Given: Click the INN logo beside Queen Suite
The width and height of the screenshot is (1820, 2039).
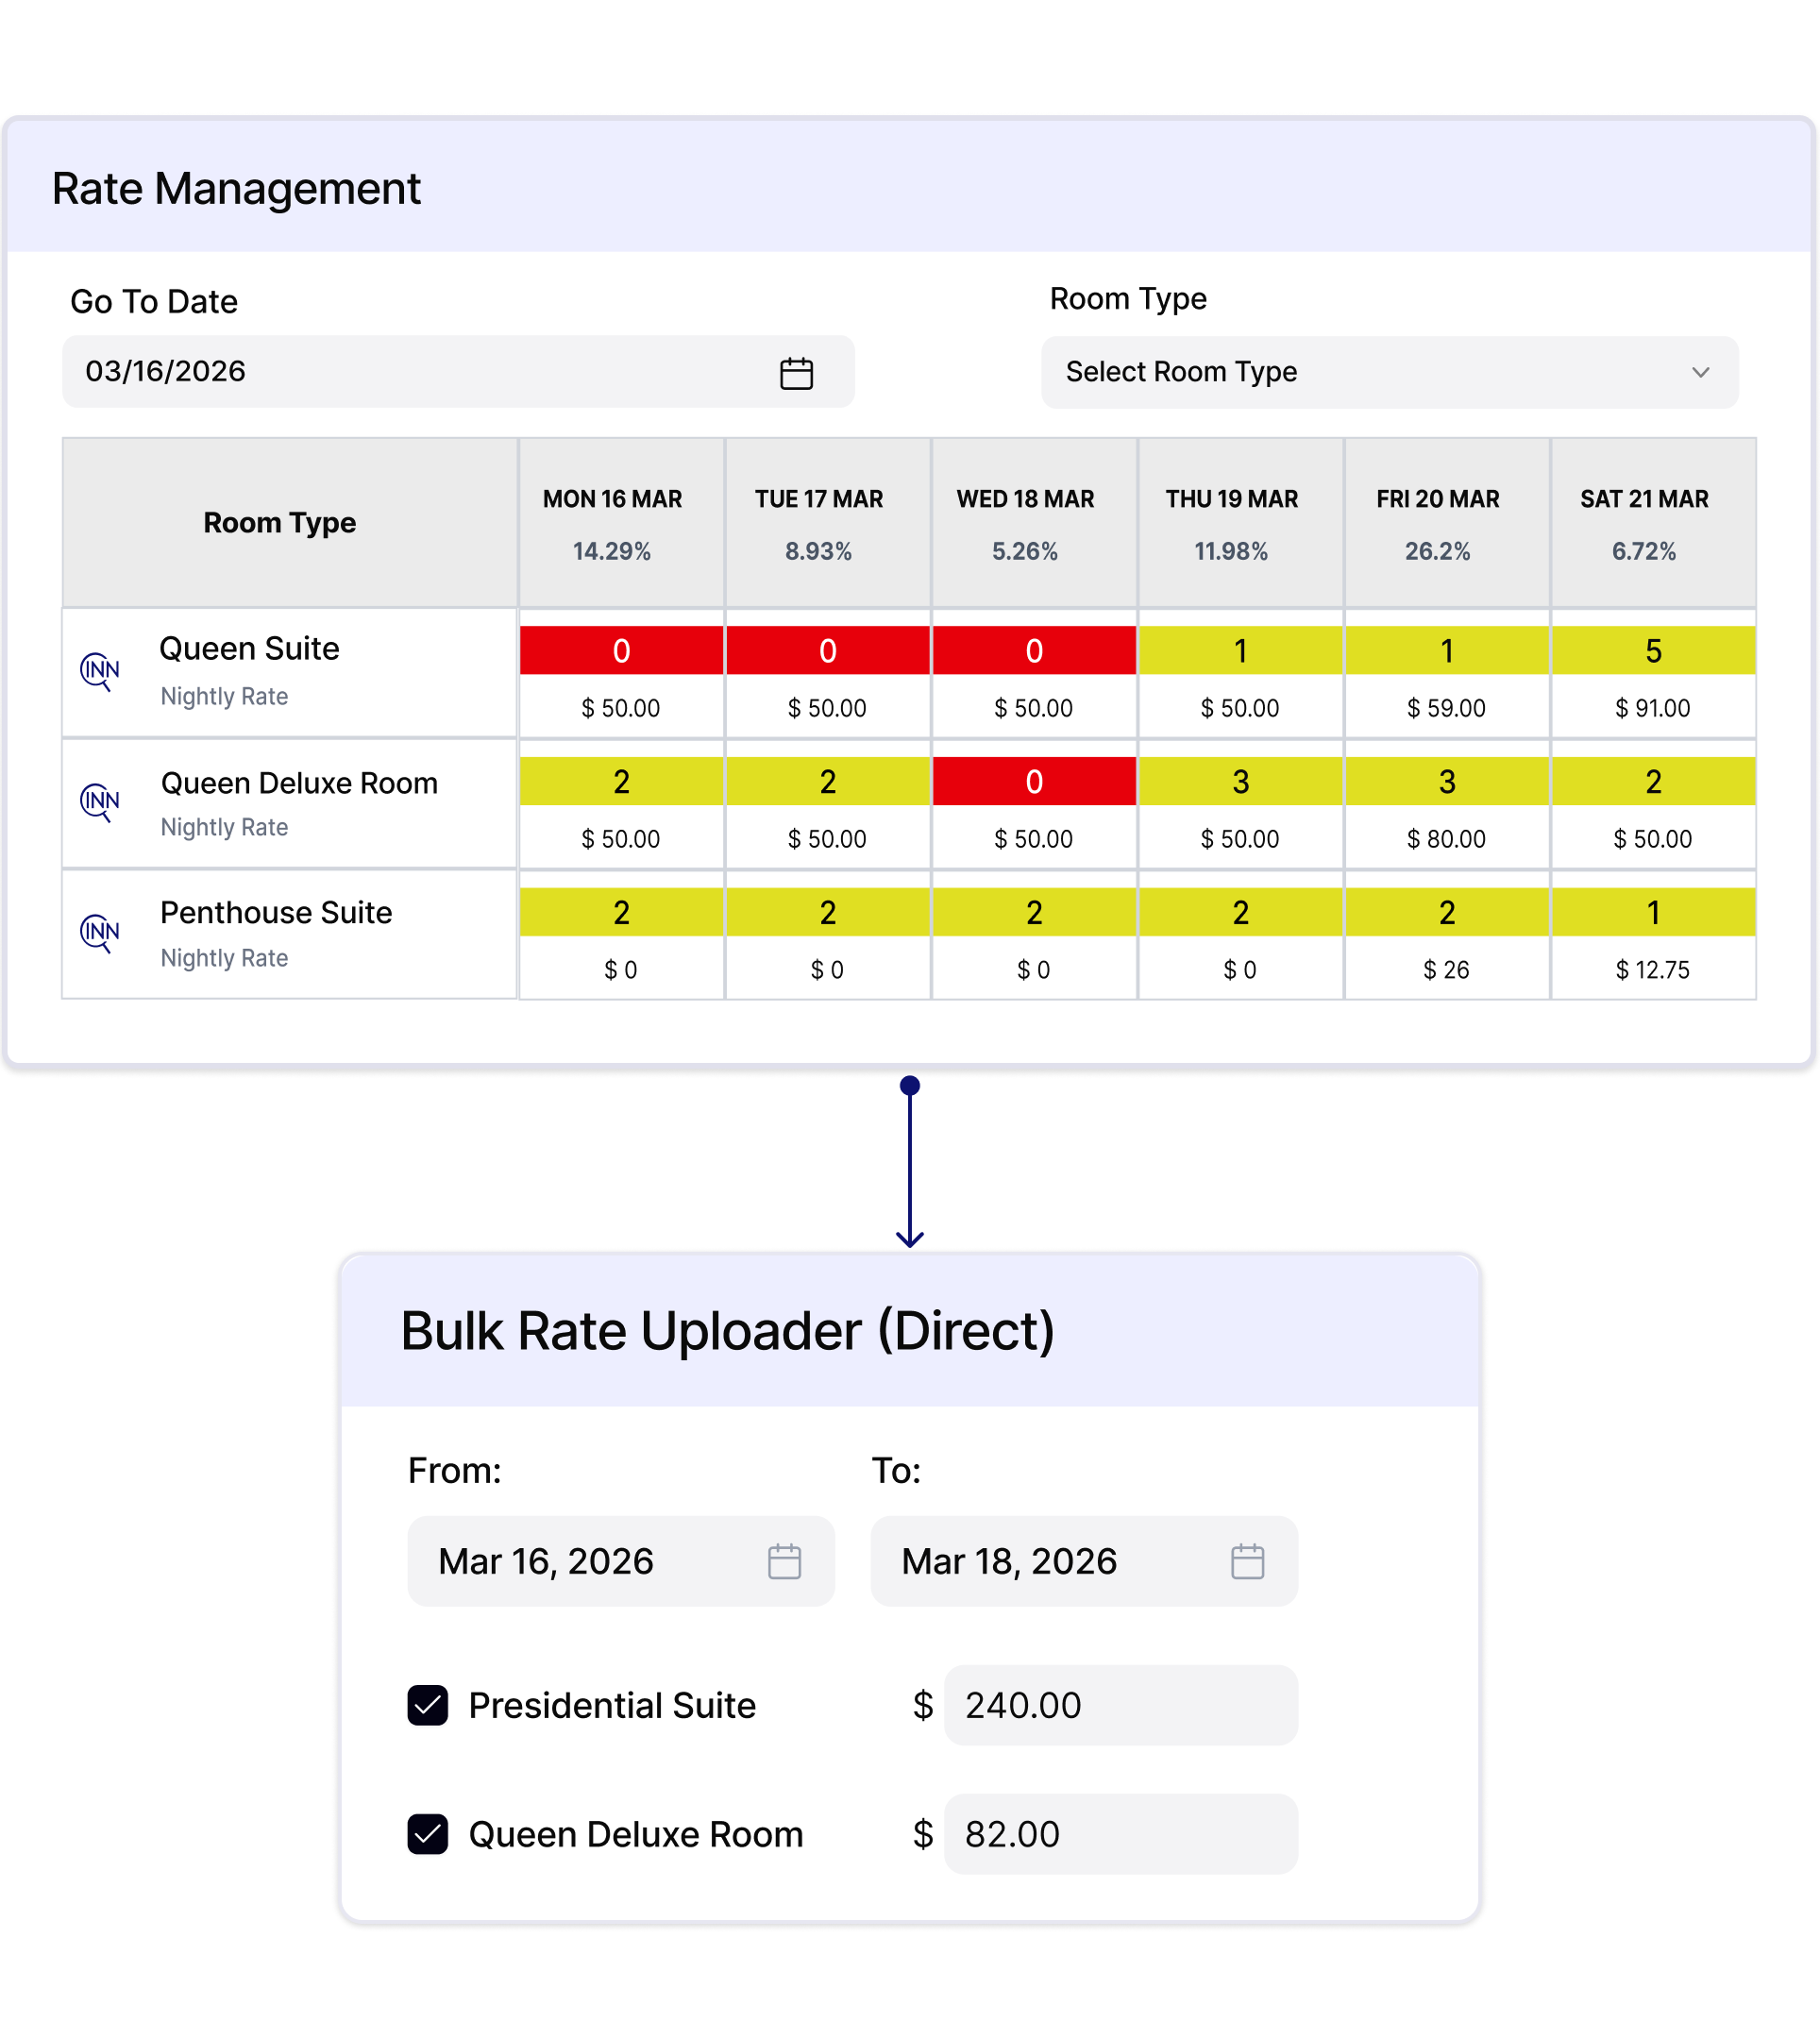Looking at the screenshot, I should (100, 670).
